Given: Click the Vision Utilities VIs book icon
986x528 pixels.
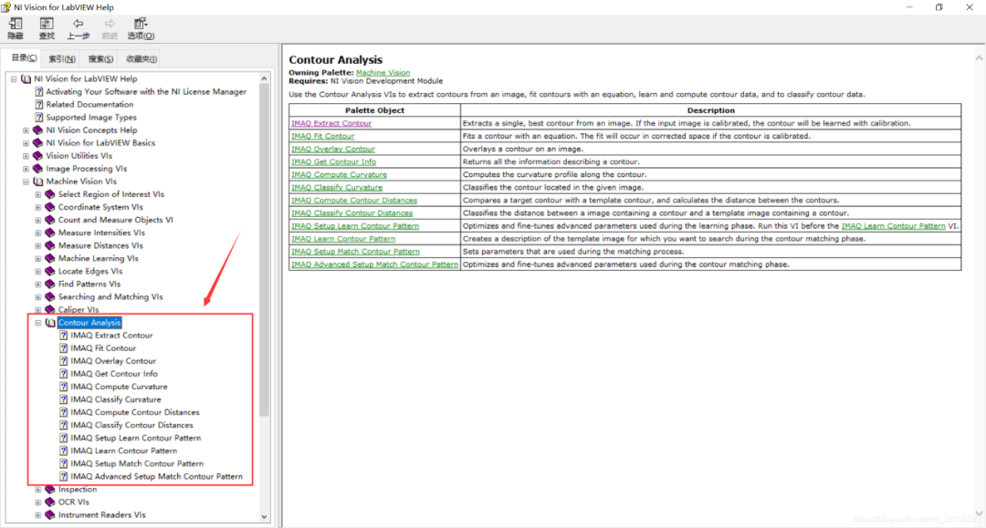Looking at the screenshot, I should click(37, 156).
